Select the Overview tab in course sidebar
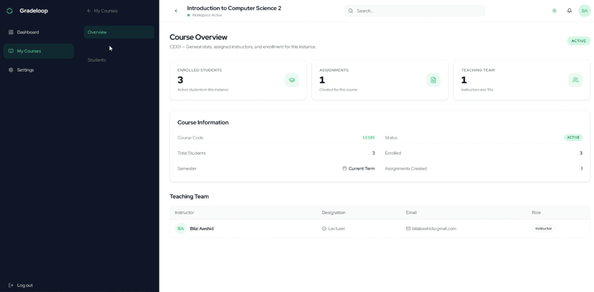Screen dimensions: 594x292 119,32
